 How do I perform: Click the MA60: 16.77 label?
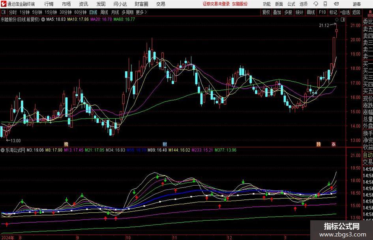[x=124, y=19]
